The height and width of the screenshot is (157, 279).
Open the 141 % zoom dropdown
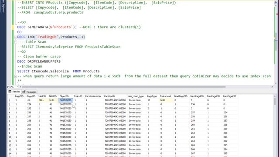tap(17, 87)
